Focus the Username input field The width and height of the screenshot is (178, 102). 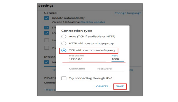[x=80, y=69]
